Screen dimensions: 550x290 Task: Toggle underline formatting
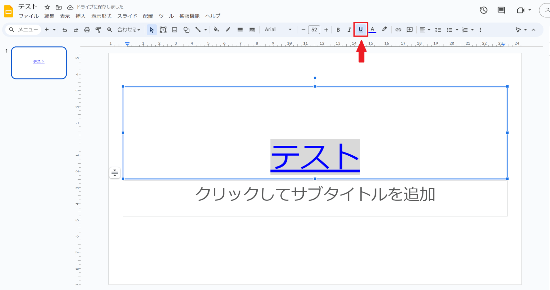click(x=360, y=30)
